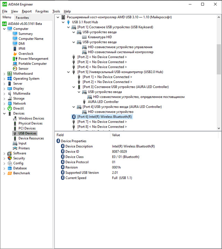This screenshot has width=222, height=249.
Task: Click the keyboard icon of Клавиатура HID
Action: [84, 37]
